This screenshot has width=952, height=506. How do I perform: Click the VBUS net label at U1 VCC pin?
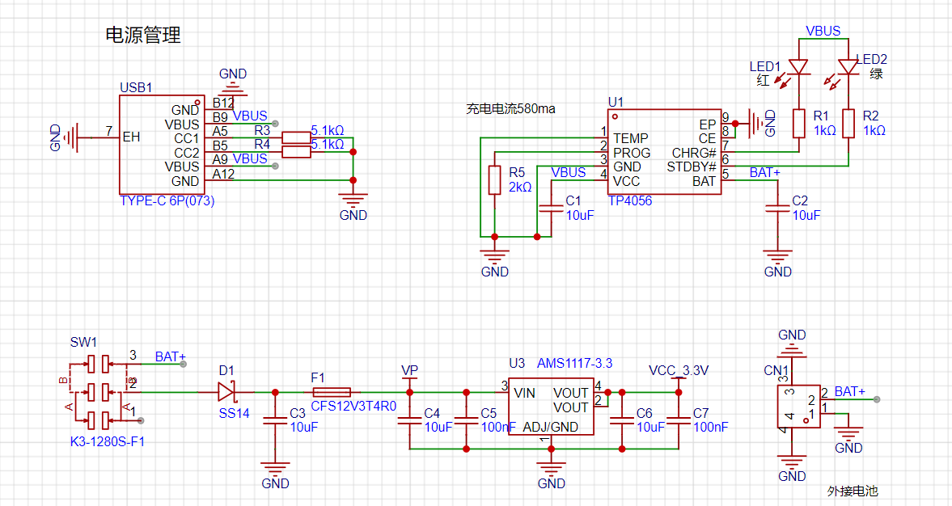569,173
